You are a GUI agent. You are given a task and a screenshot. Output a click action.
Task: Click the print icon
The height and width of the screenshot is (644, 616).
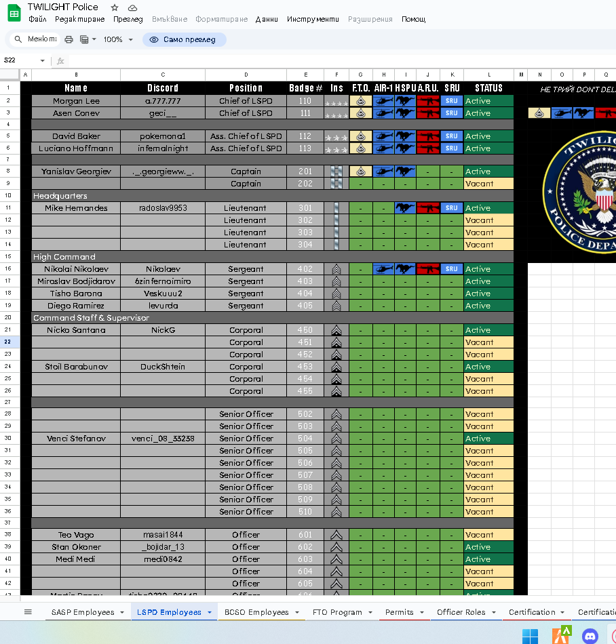(69, 39)
